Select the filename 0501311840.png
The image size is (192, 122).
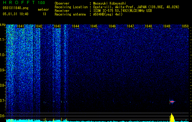(x=16, y=8)
